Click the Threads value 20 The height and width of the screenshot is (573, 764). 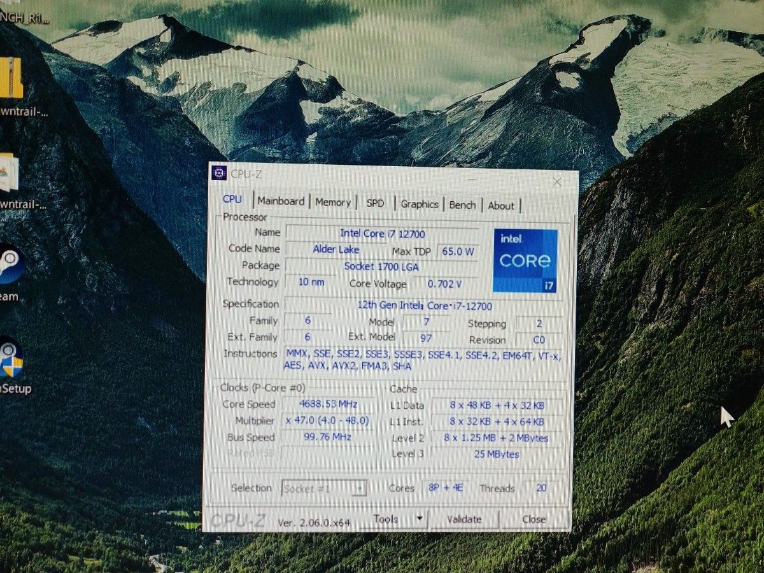pos(542,488)
